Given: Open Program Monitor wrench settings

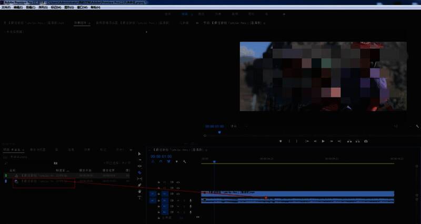Looking at the screenshot, I should 417,126.
